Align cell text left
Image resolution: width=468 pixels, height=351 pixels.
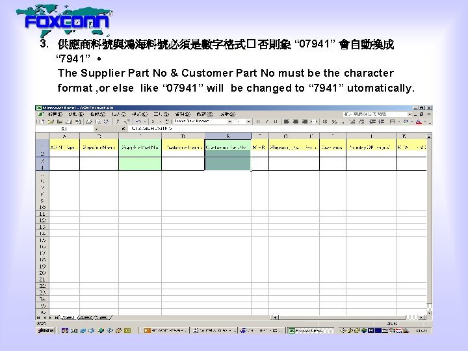click(287, 122)
